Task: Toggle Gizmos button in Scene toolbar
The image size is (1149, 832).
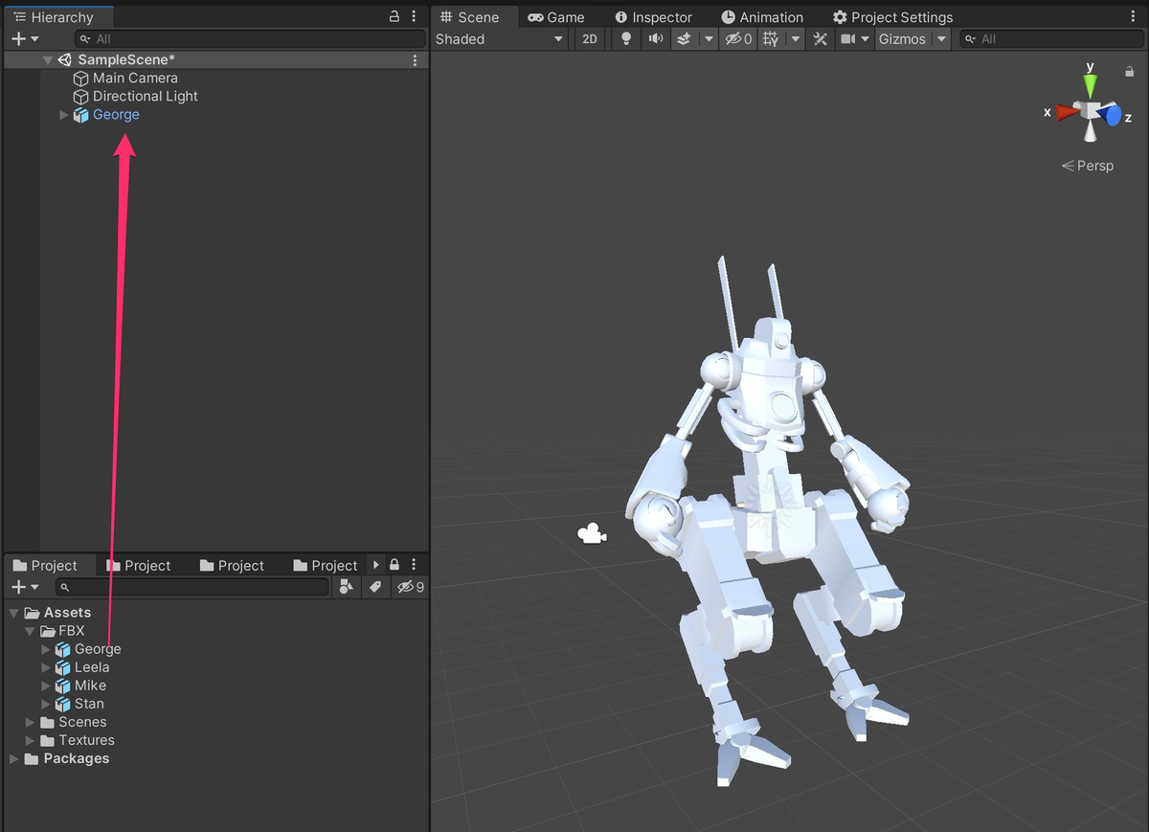Action: tap(903, 39)
